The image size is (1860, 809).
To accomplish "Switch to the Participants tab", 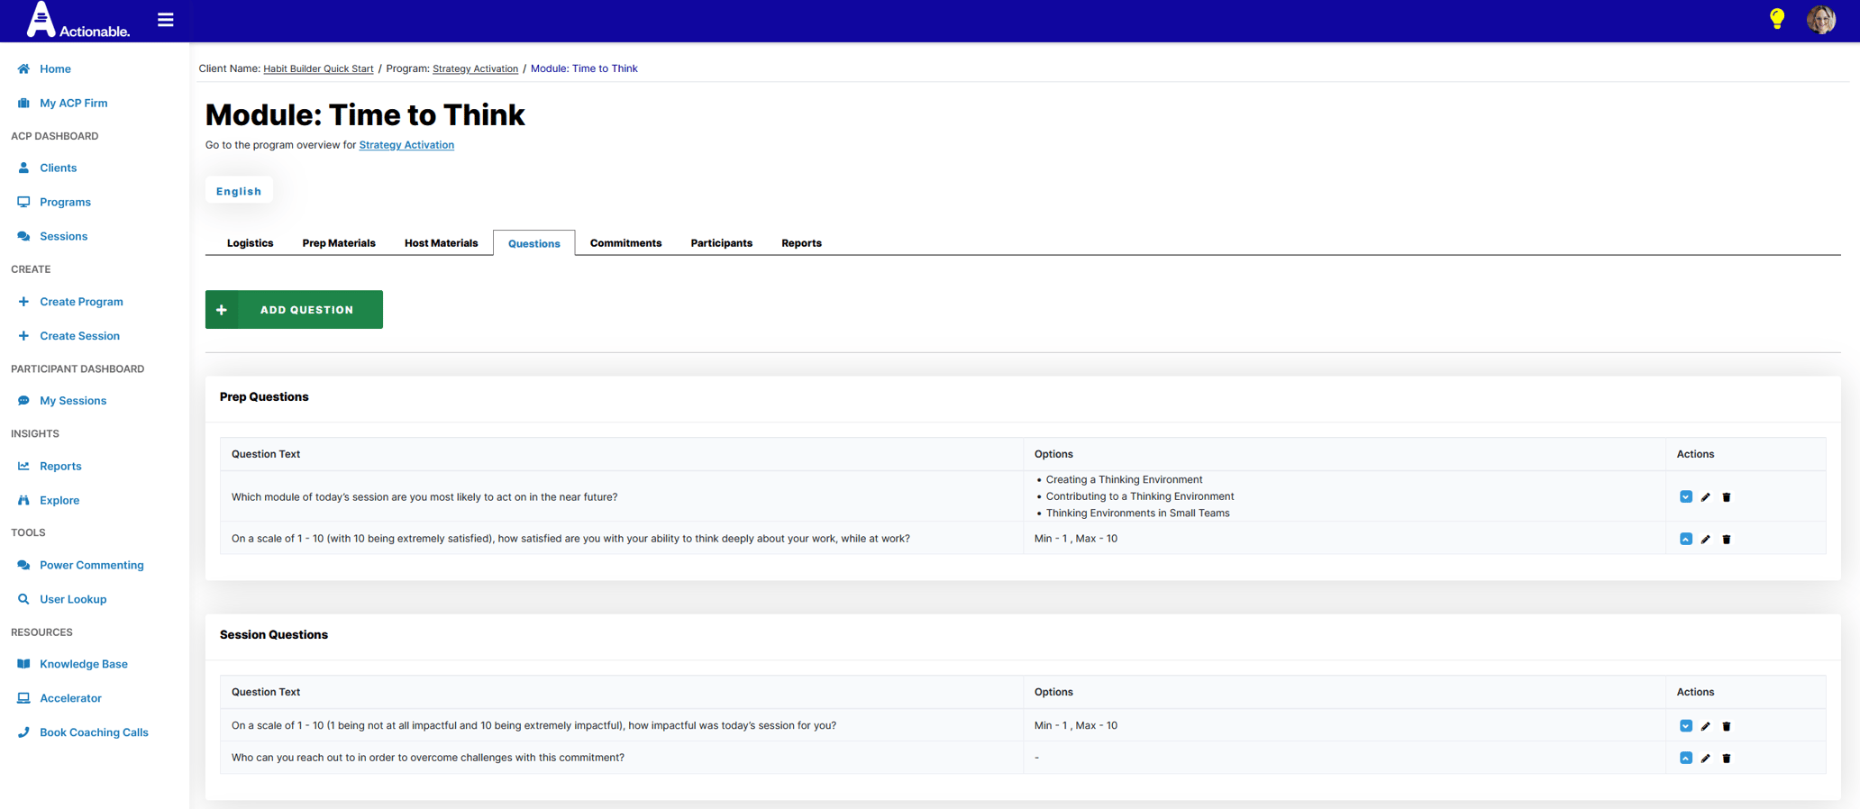I will click(721, 243).
